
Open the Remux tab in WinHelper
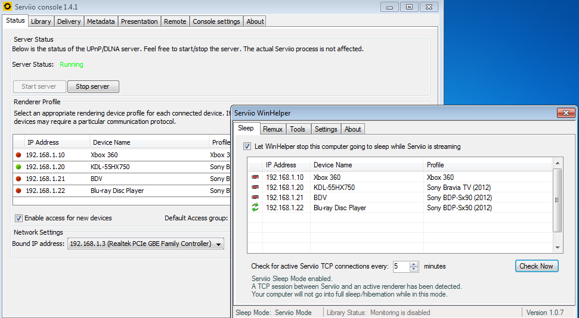(x=273, y=129)
